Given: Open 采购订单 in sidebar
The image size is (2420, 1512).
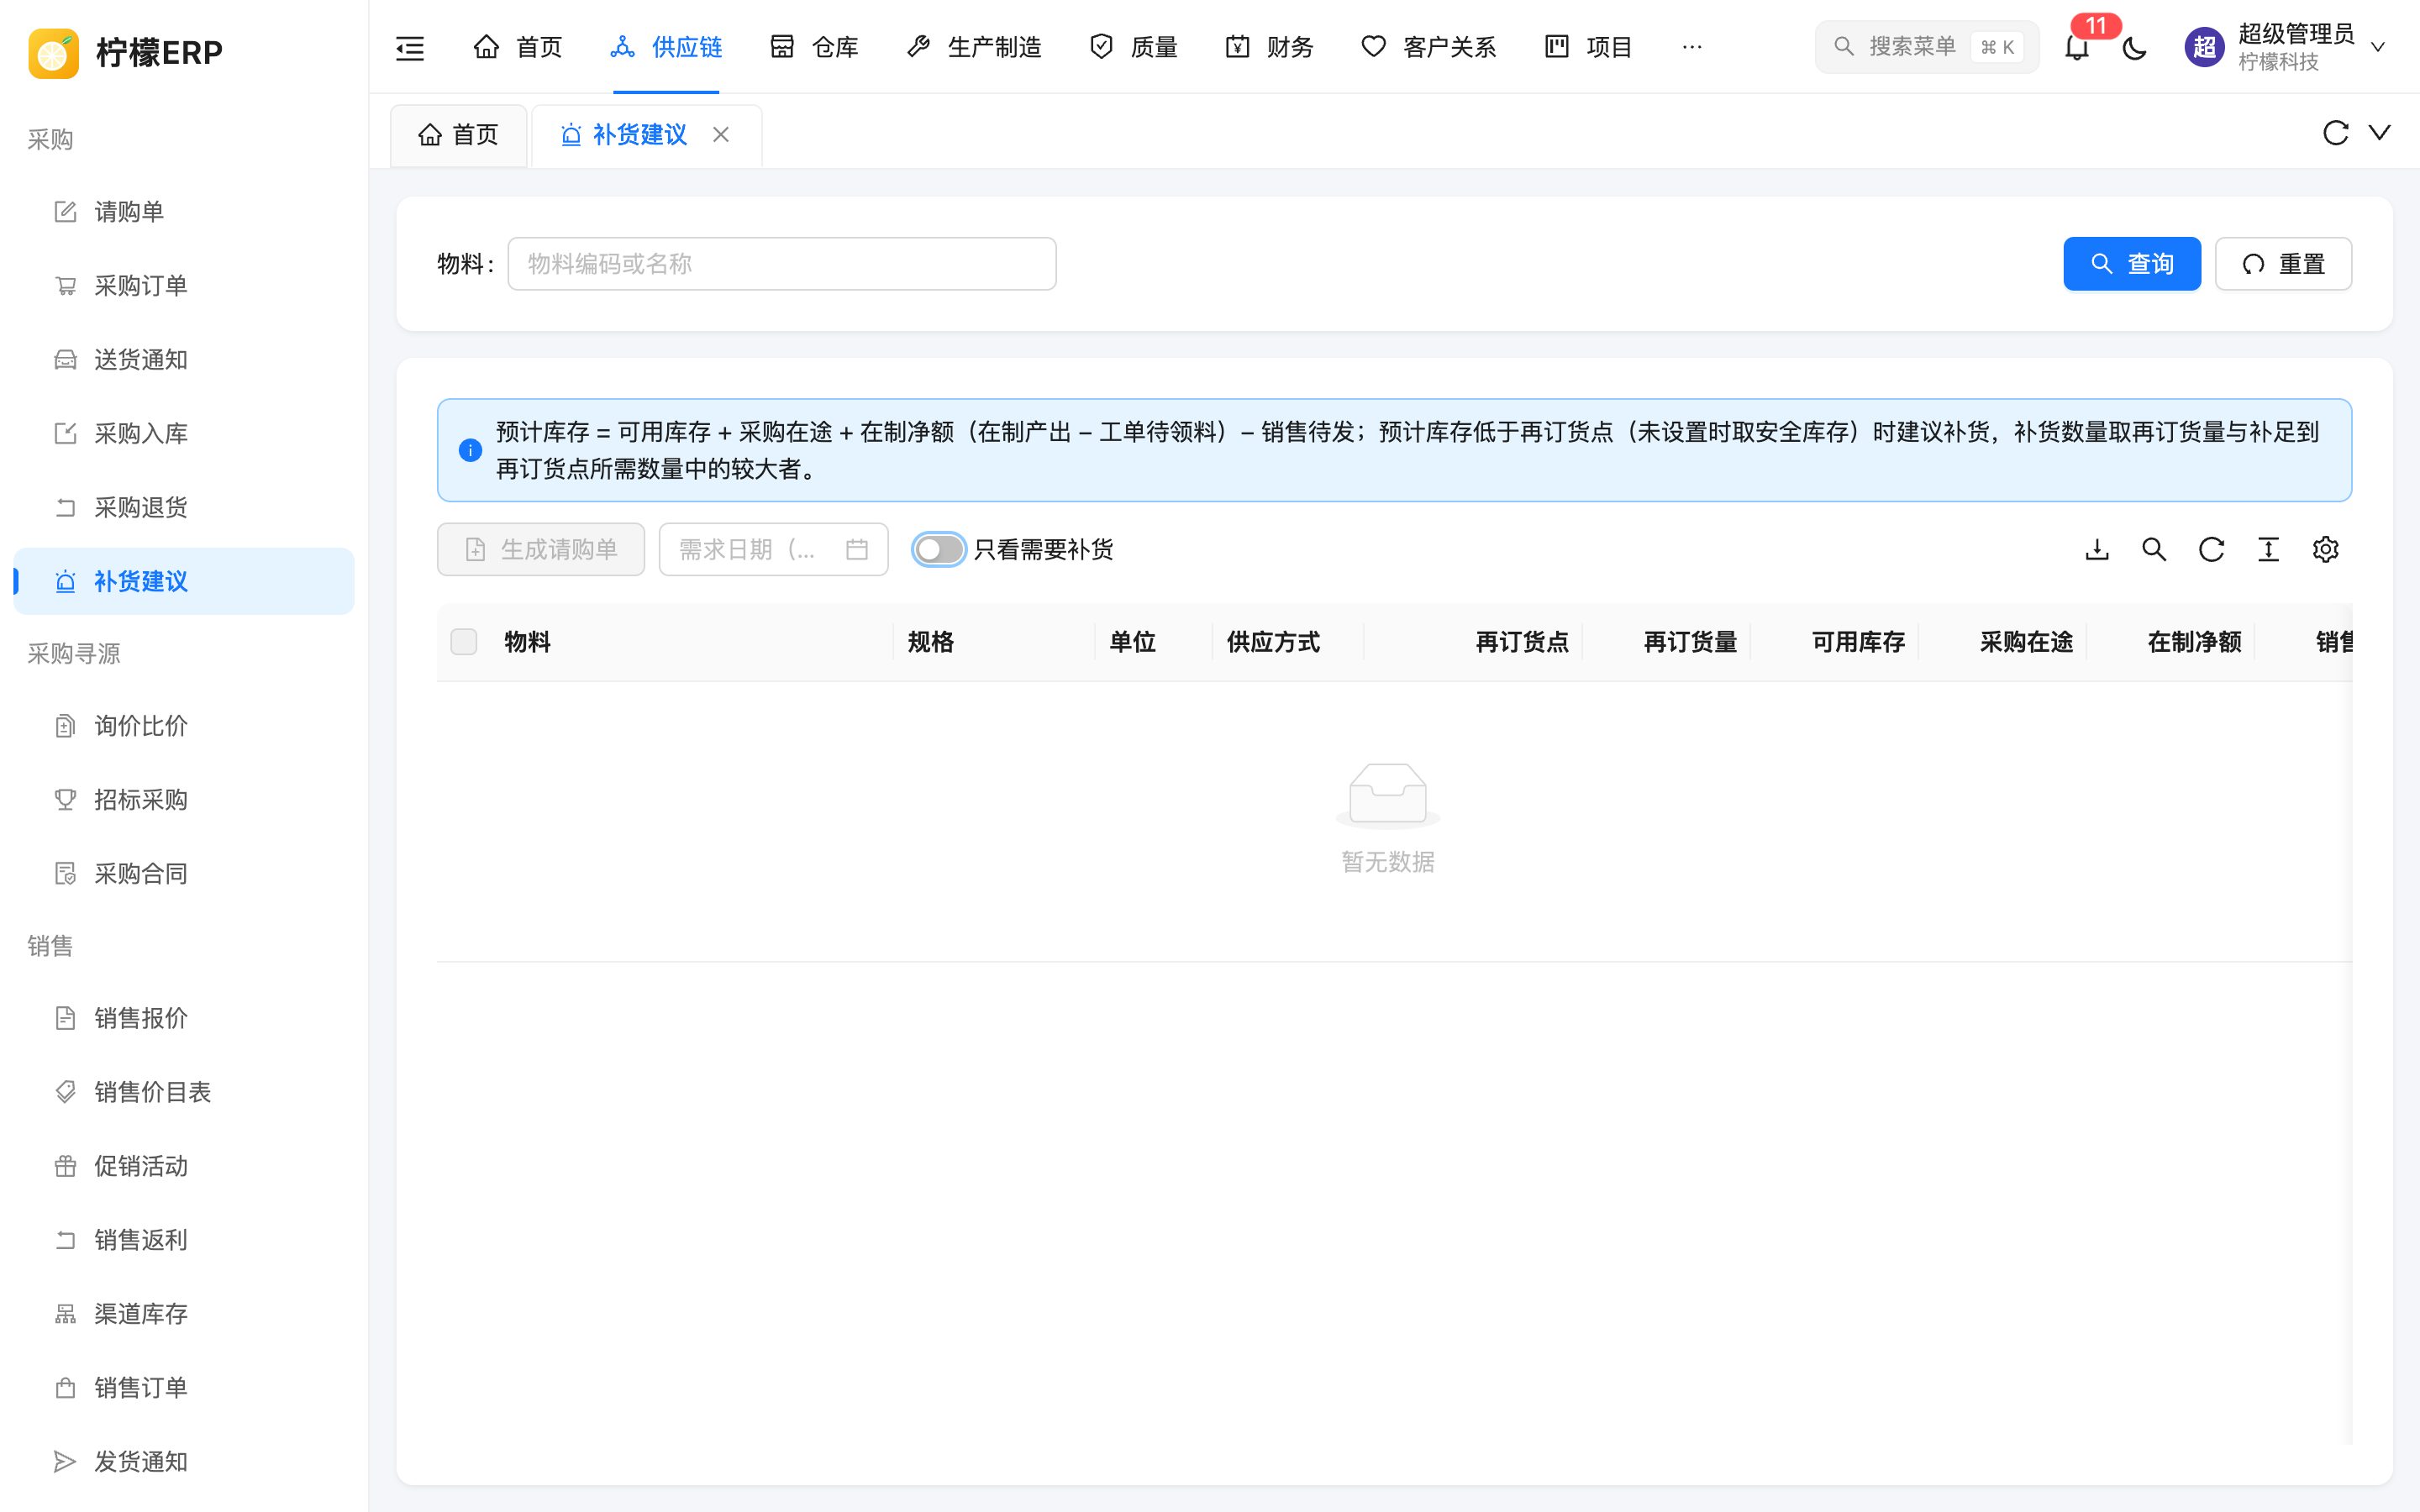Looking at the screenshot, I should pos(184,286).
